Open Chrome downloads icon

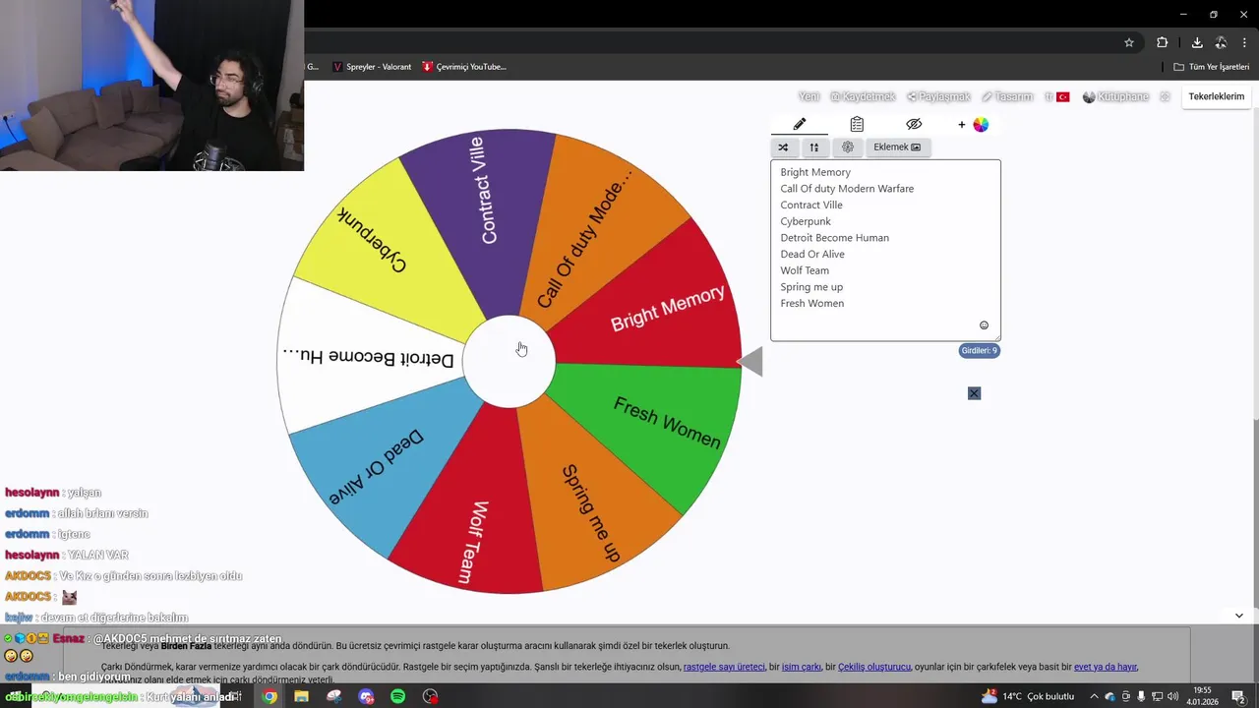coord(1197,42)
